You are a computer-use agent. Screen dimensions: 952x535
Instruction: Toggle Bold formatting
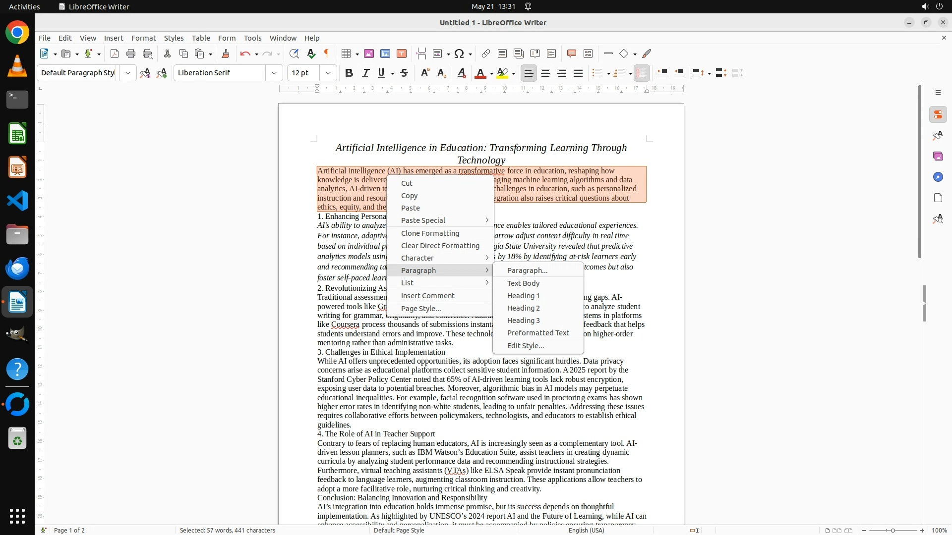(349, 73)
